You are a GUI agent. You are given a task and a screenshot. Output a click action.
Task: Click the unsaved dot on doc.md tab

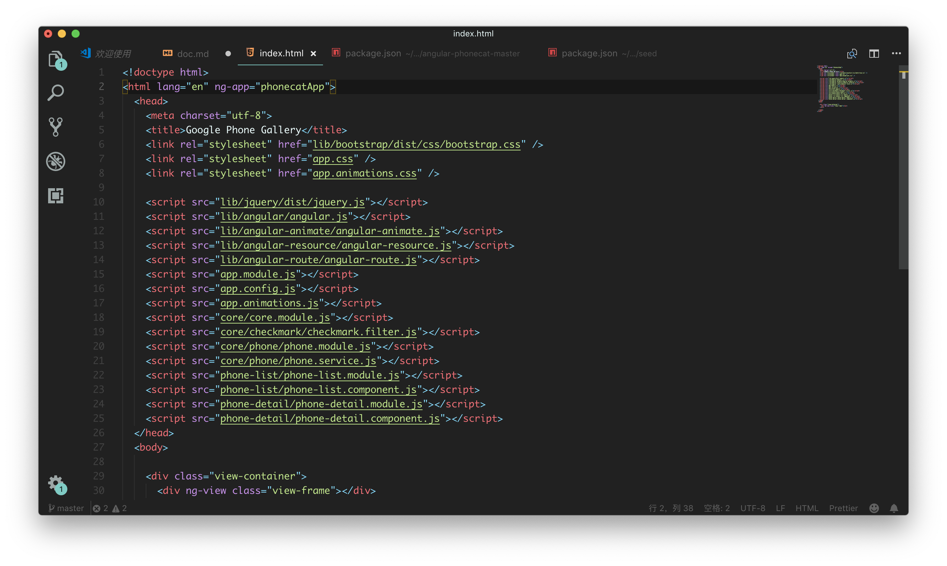point(228,53)
